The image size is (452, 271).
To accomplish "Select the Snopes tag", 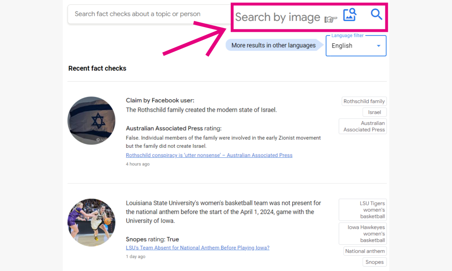I will (x=374, y=262).
